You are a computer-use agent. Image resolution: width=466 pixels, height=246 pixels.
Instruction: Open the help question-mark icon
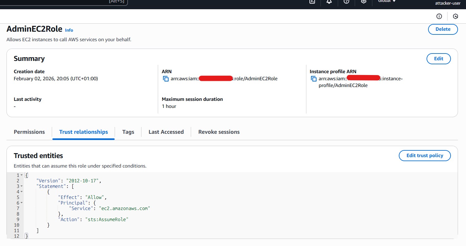pyautogui.click(x=346, y=2)
